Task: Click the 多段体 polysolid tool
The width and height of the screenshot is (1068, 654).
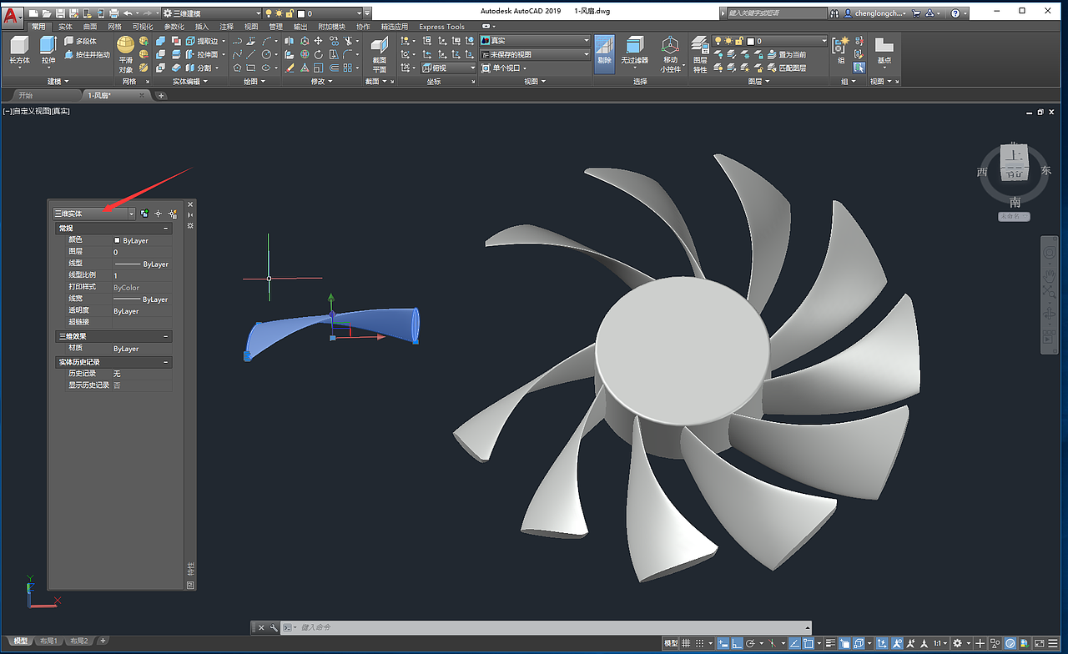Action: (81, 41)
